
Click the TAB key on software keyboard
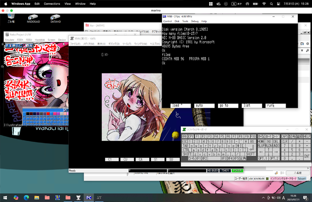pos(185,146)
